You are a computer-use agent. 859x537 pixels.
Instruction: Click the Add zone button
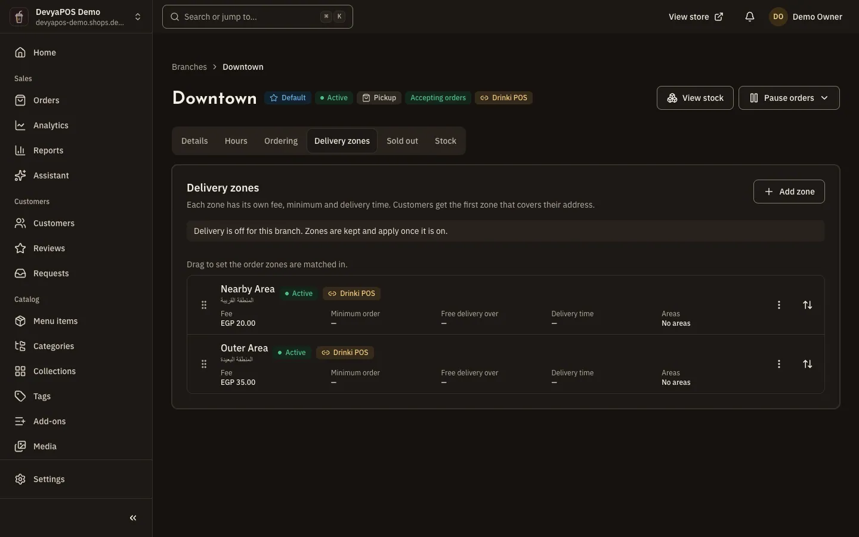[789, 192]
